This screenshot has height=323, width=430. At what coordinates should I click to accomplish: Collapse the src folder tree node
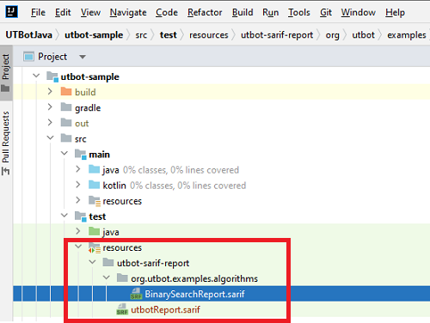[50, 138]
